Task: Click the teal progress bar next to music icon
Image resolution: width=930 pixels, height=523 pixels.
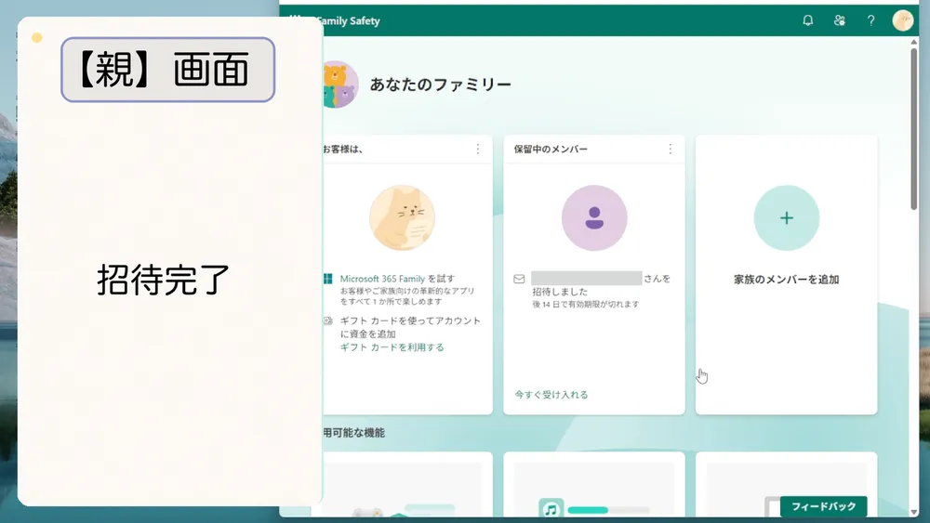Action: click(608, 510)
